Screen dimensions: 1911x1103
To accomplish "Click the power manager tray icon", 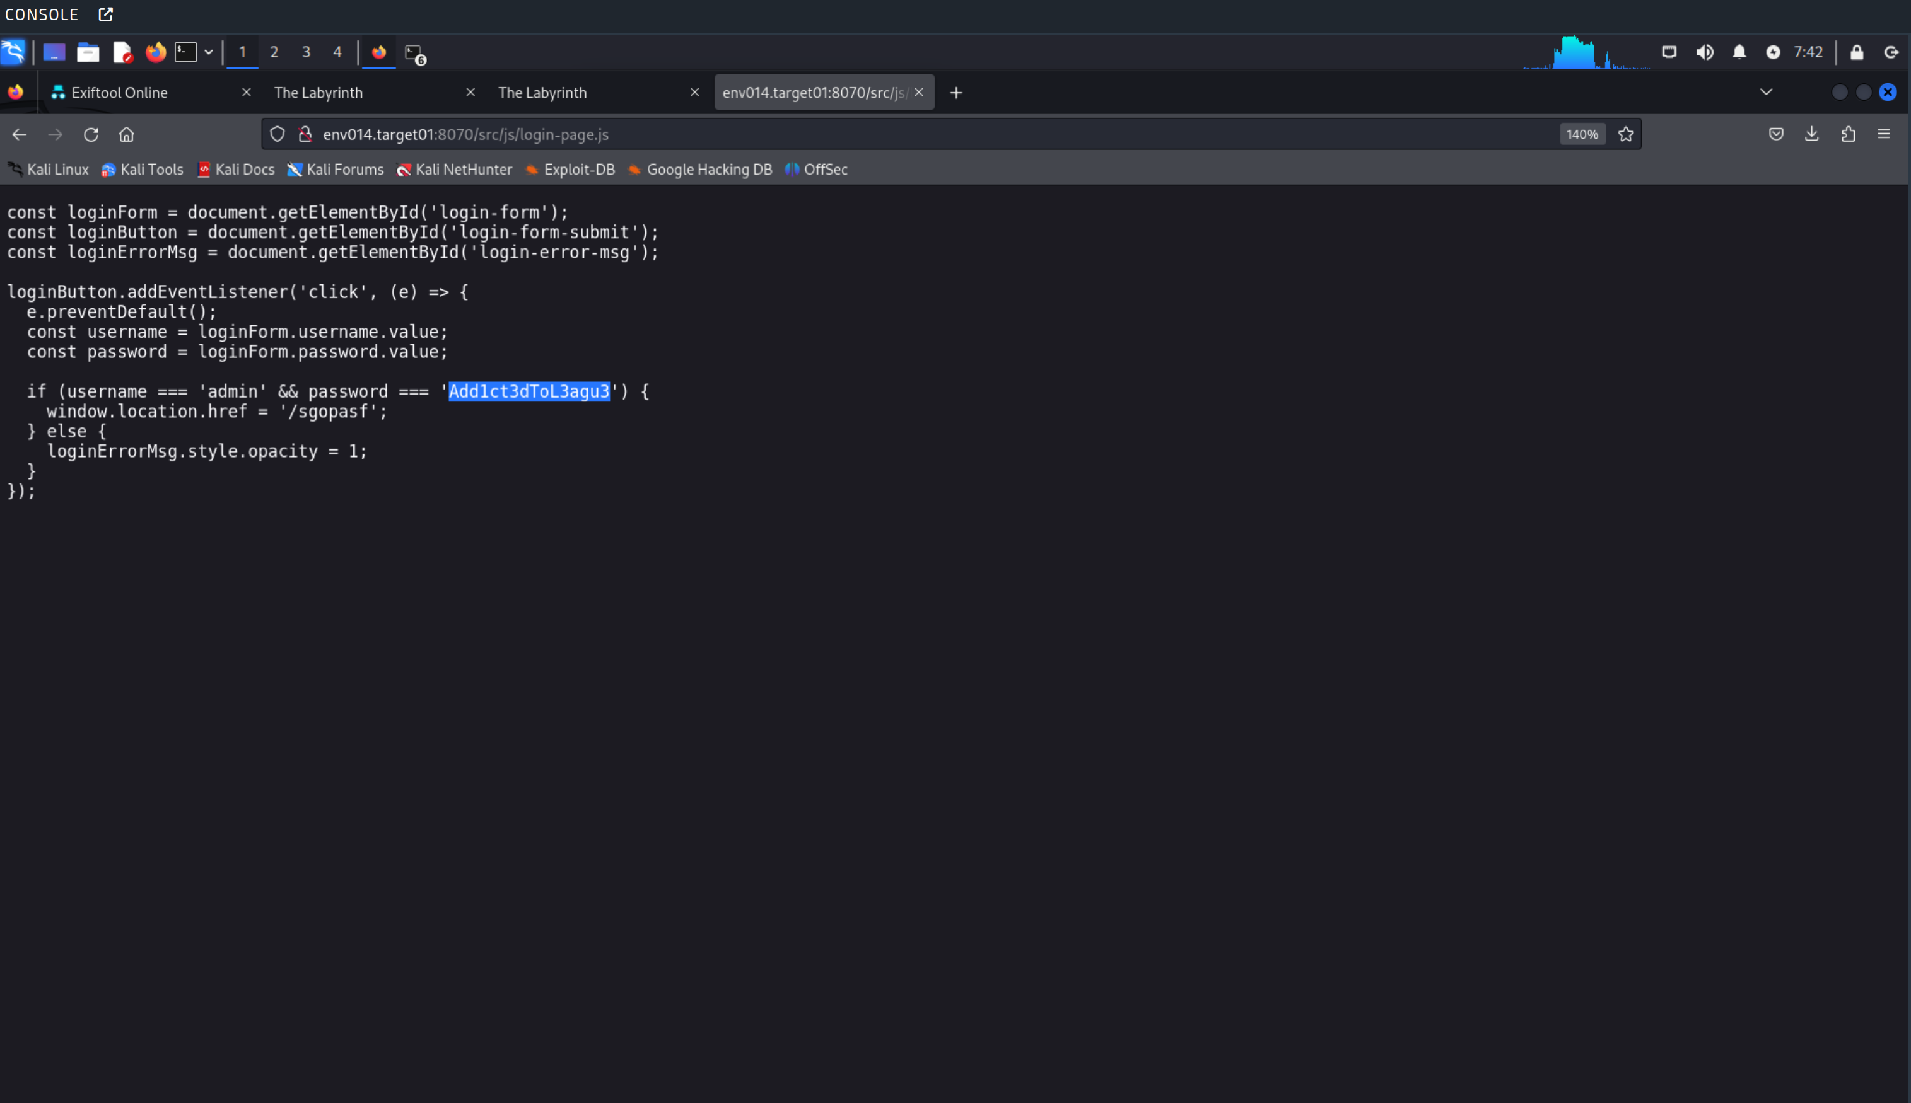I will pos(1773,52).
